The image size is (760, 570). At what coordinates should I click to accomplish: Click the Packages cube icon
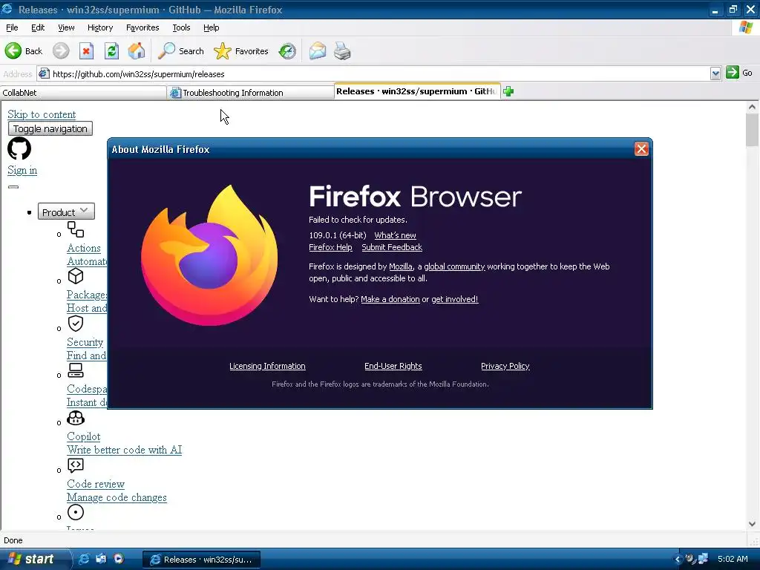pyautogui.click(x=76, y=276)
